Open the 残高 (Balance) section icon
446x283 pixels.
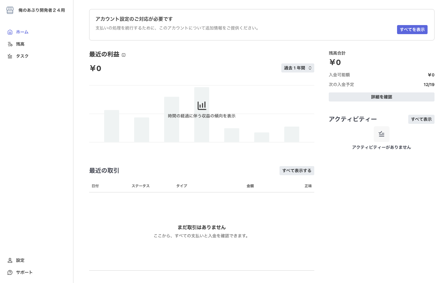(x=10, y=44)
